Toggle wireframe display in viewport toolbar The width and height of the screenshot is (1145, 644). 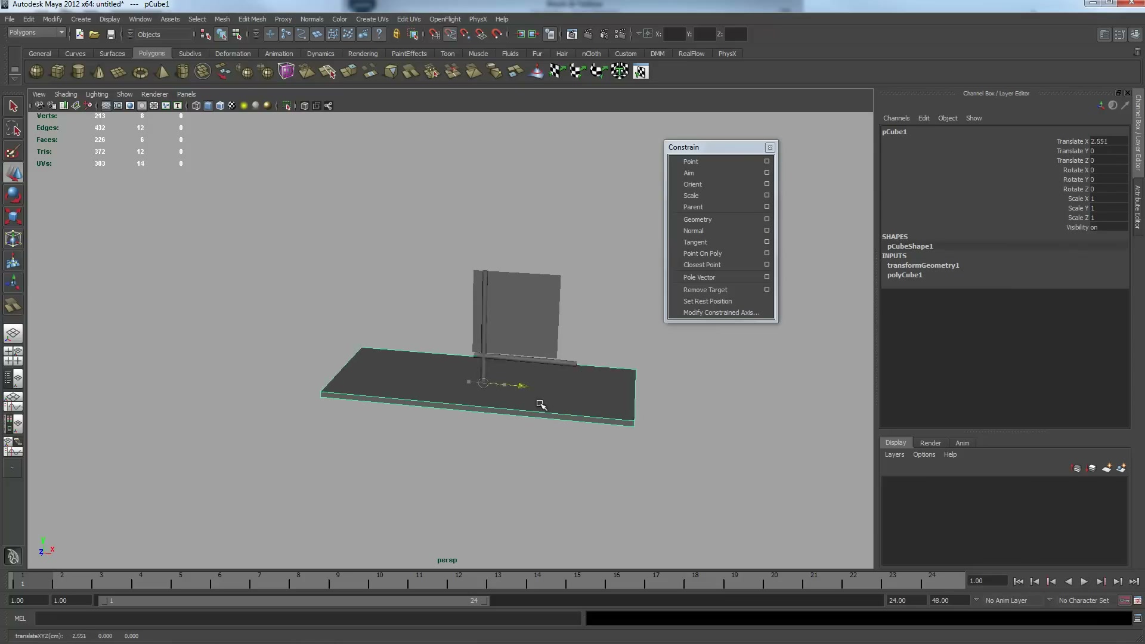[x=196, y=106]
